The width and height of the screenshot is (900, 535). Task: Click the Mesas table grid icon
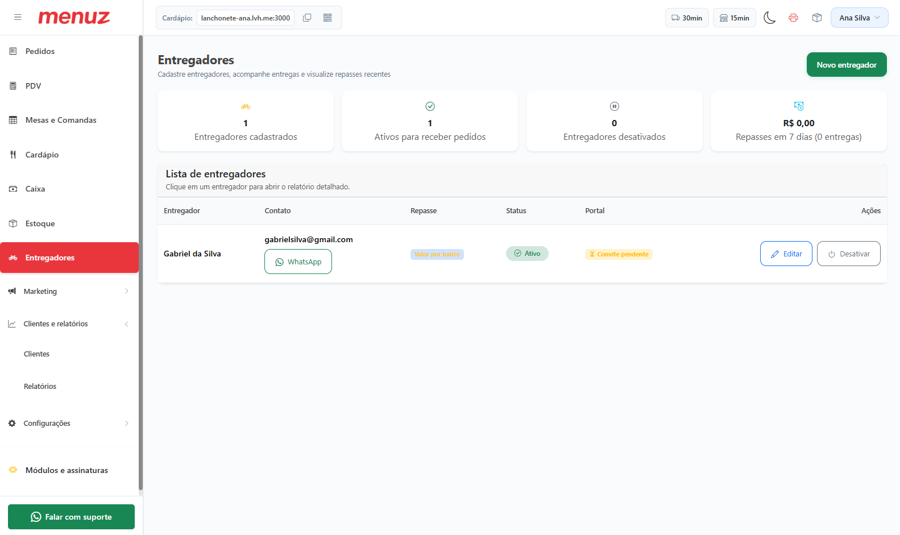click(13, 120)
